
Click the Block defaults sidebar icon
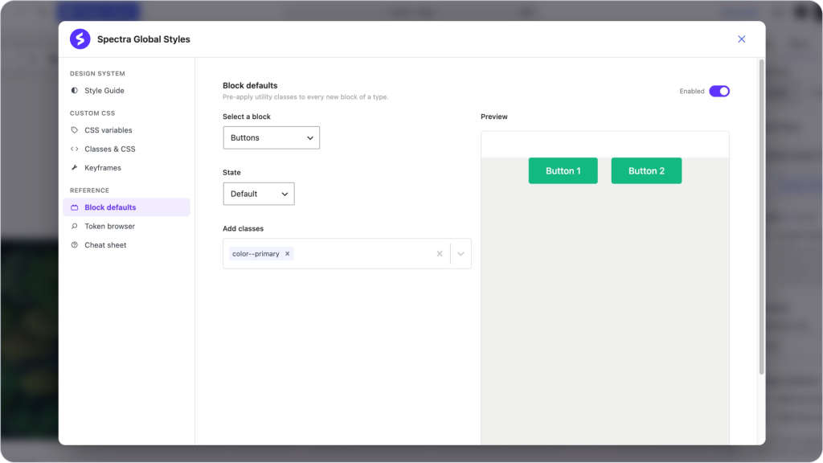click(x=75, y=207)
